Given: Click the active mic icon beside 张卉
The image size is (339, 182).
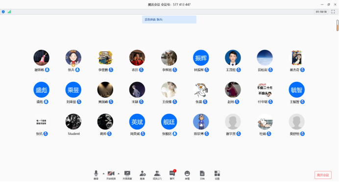Looking at the screenshot, I should 77,70.
